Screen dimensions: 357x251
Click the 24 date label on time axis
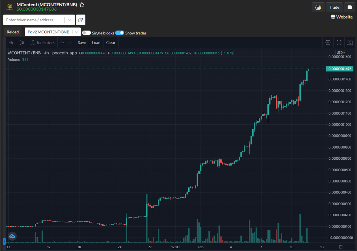click(x=120, y=247)
